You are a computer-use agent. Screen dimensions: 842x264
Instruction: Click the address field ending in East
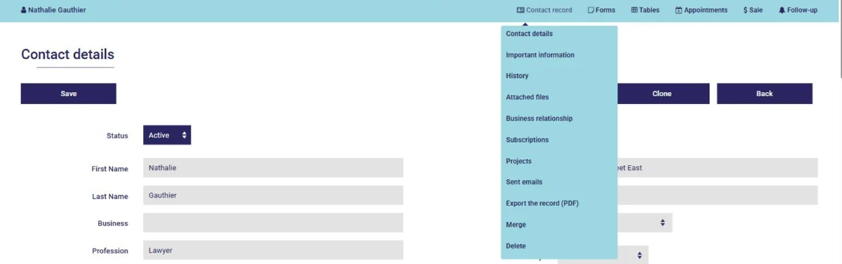click(x=717, y=168)
